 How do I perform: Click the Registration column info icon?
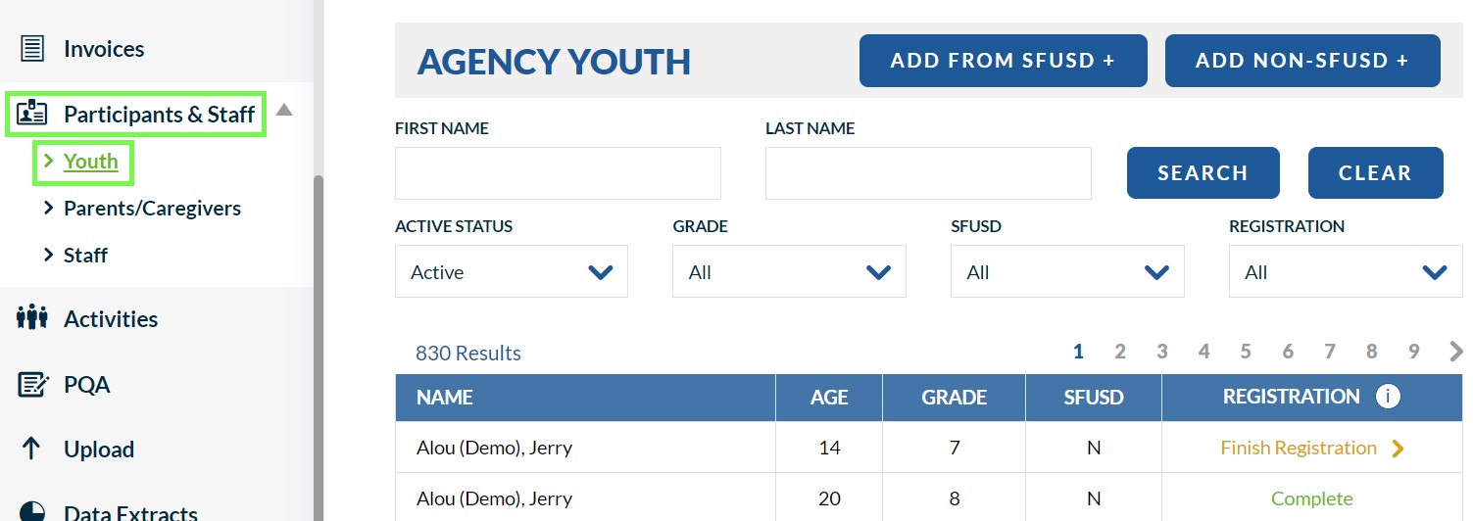point(1388,397)
